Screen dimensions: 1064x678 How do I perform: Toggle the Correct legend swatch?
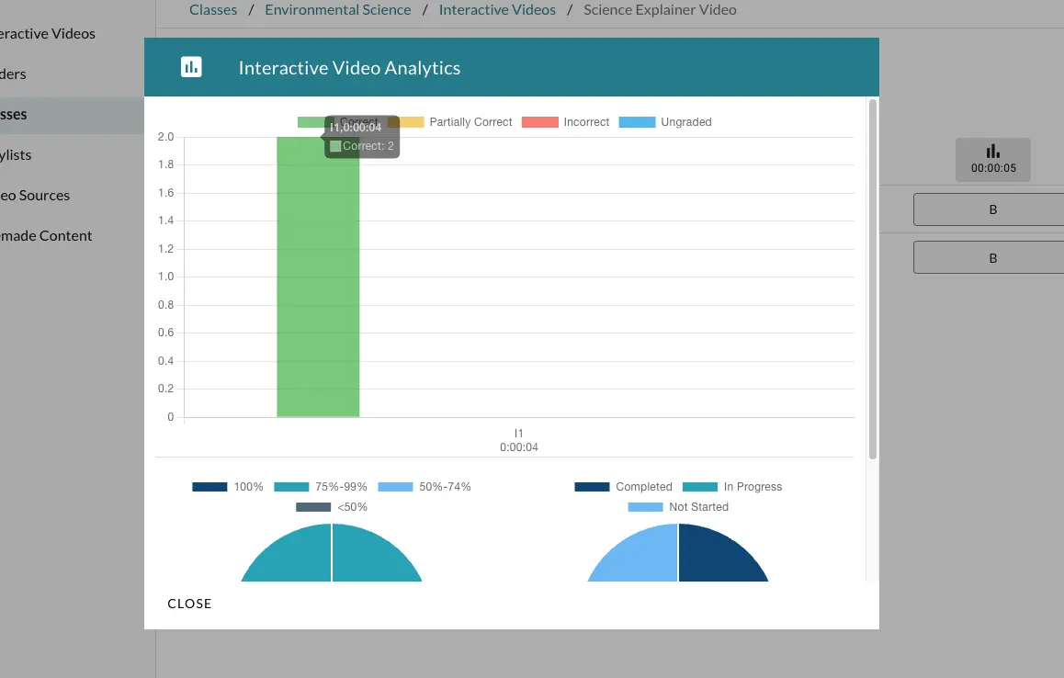pyautogui.click(x=311, y=122)
